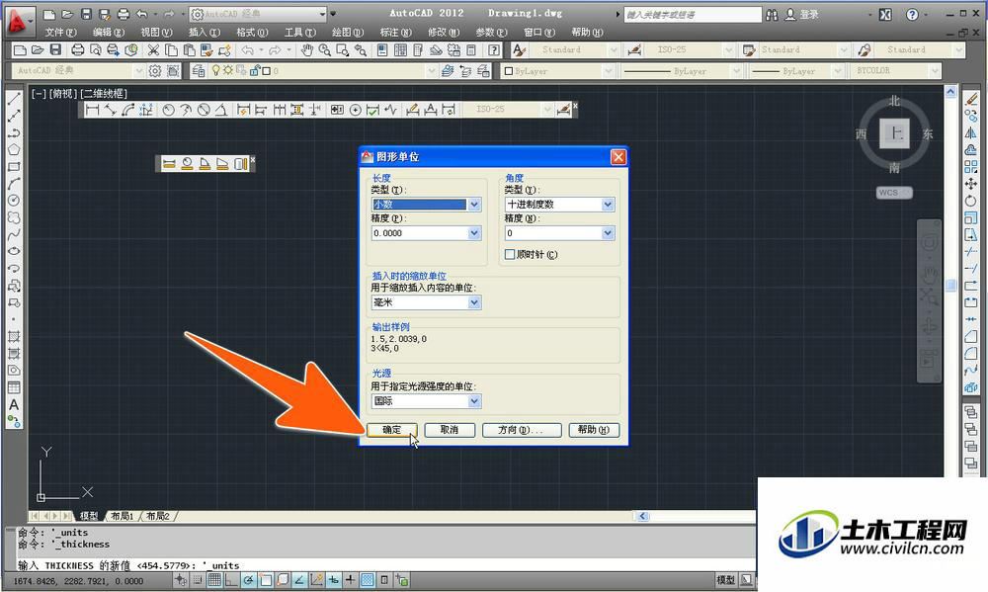Open the angle type 十进制度数 dropdown

[559, 205]
